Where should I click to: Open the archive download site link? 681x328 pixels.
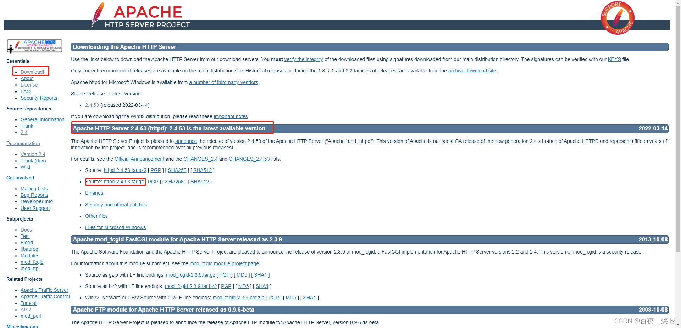[472, 71]
